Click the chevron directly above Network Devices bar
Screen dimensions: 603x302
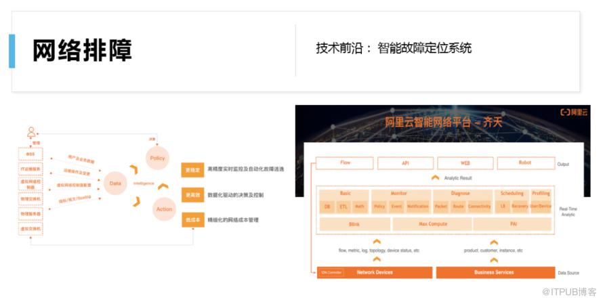[x=377, y=259]
